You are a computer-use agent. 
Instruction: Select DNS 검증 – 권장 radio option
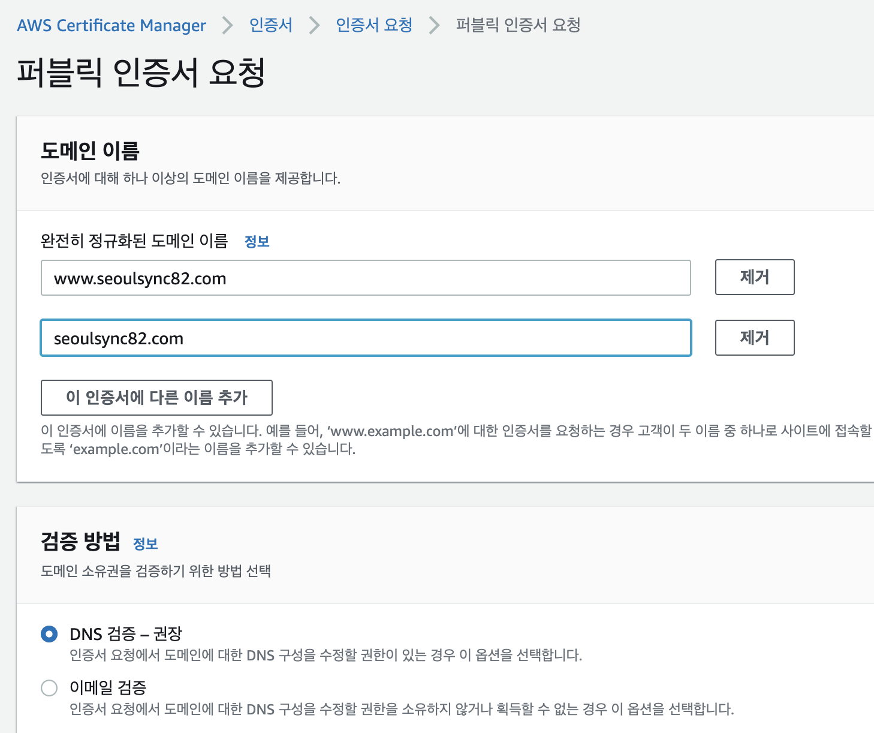[49, 634]
